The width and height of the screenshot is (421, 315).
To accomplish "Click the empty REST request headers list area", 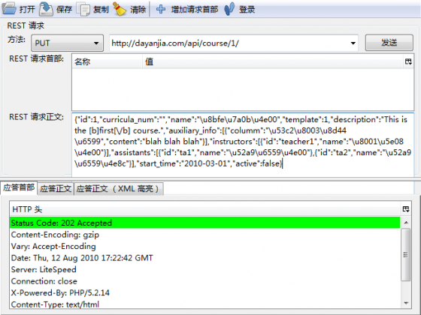I will click(243, 89).
